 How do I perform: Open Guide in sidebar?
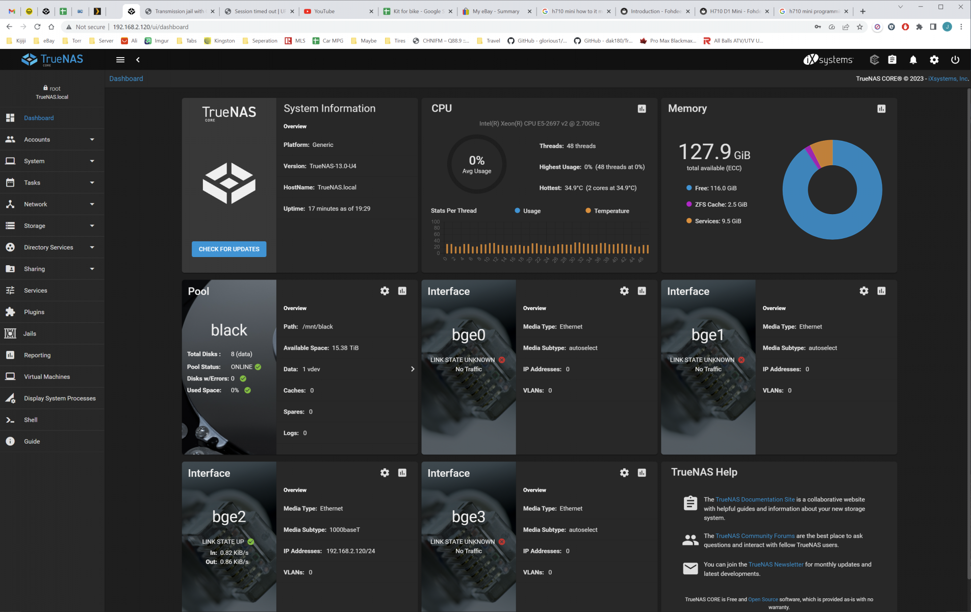point(52,442)
